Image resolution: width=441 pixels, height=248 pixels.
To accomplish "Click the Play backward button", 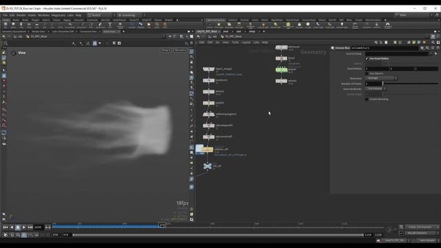I will (x=12, y=227).
